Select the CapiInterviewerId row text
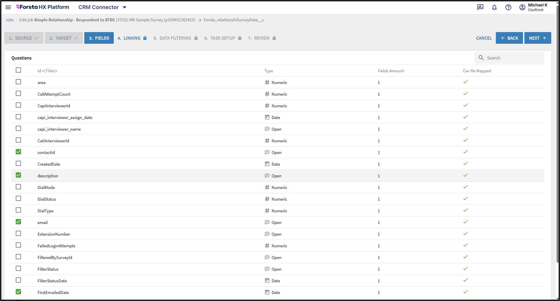 pos(54,106)
